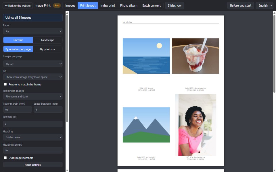
Task: Click the settings panel scrollbar thumb
Action: click(67, 69)
